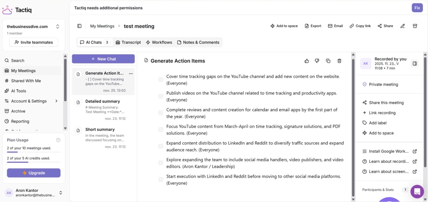Delete the Generate Action Items chat
Image resolution: width=428 pixels, height=202 pixels.
339,61
